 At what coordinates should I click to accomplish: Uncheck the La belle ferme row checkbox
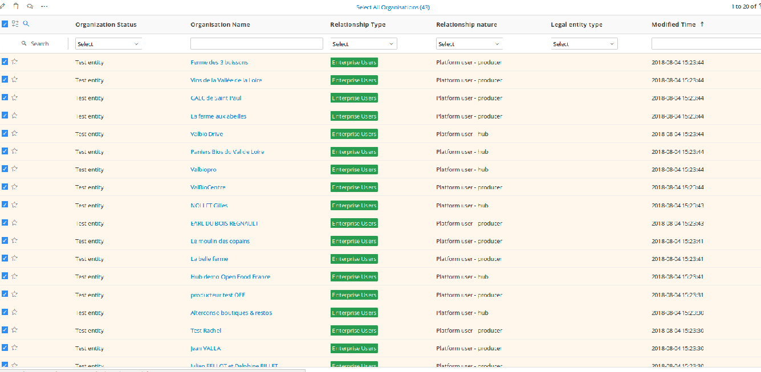pyautogui.click(x=5, y=258)
